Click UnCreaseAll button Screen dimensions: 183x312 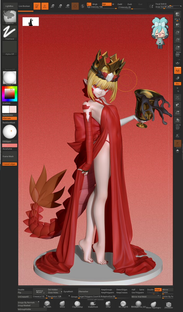[x=25, y=297]
